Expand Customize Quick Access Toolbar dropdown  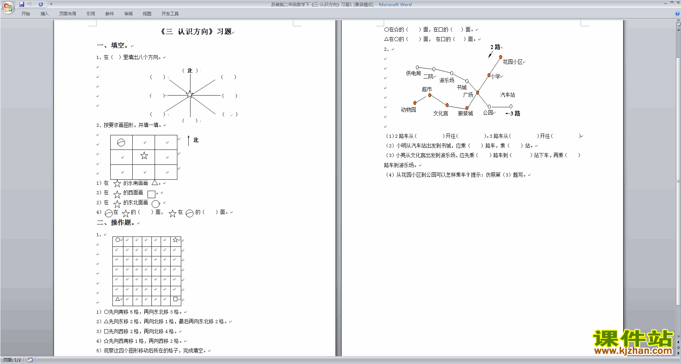(x=51, y=4)
